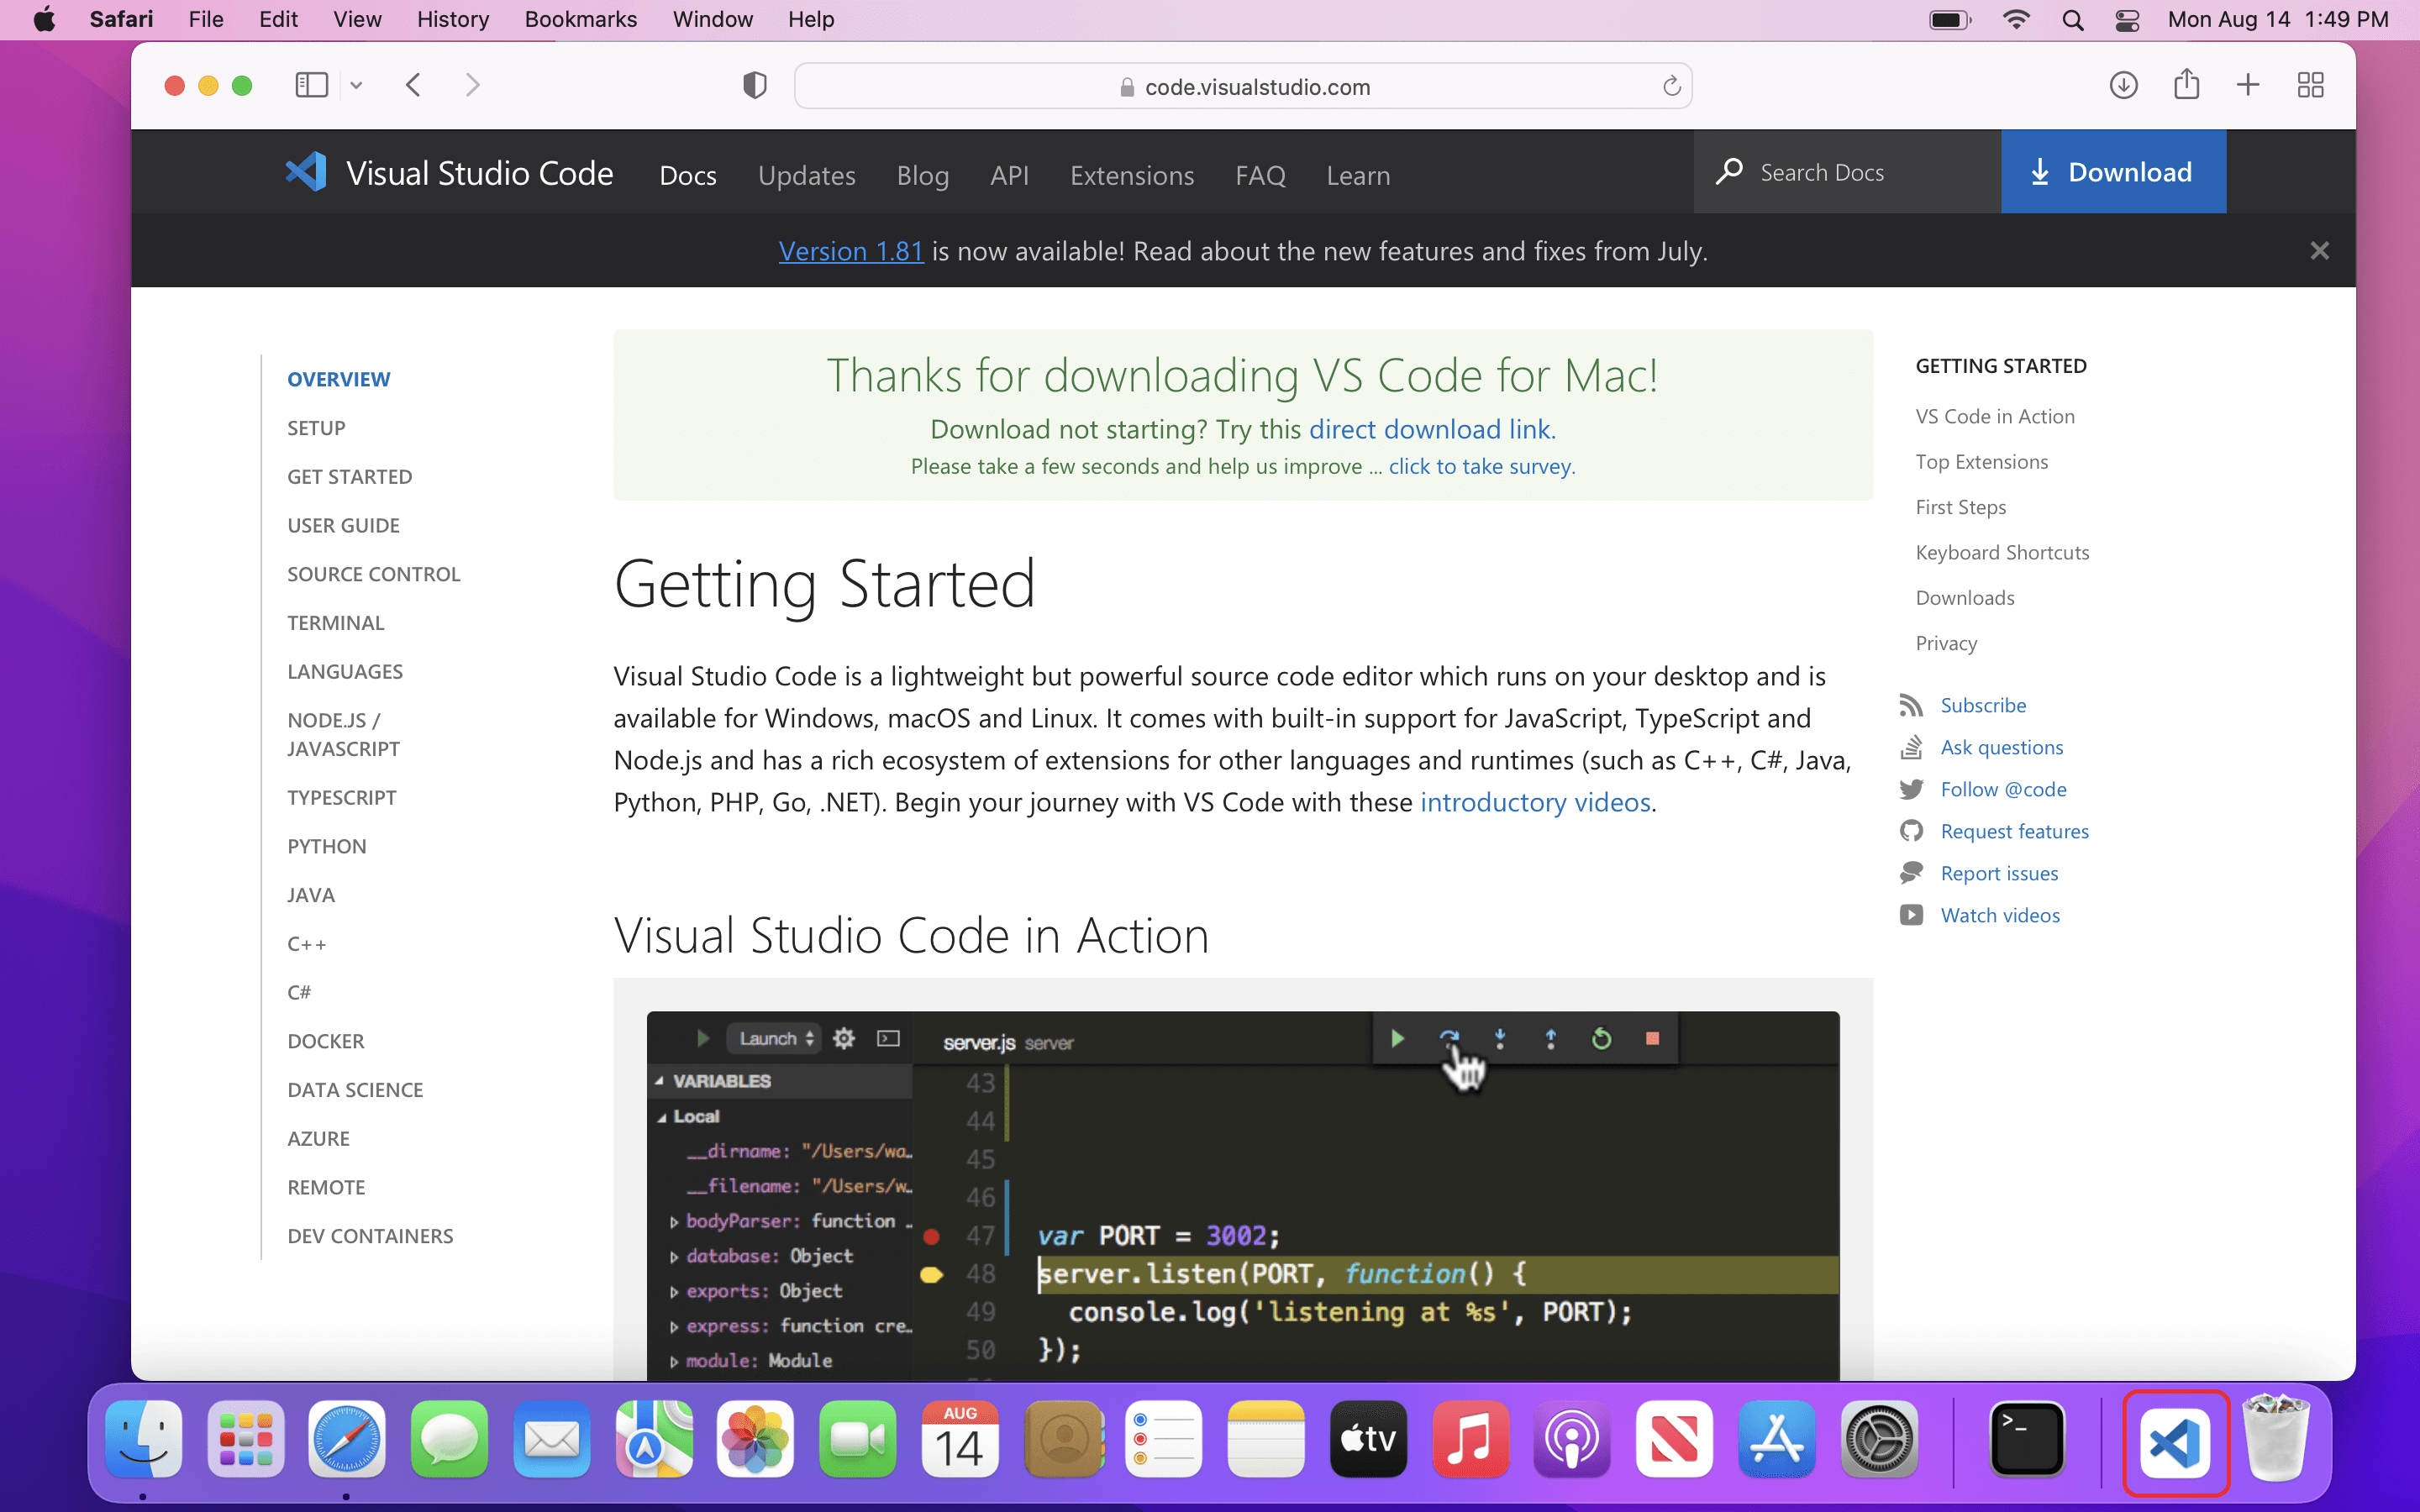The image size is (2420, 1512).
Task: Click the Visual Studio Code logo icon
Action: pos(306,172)
